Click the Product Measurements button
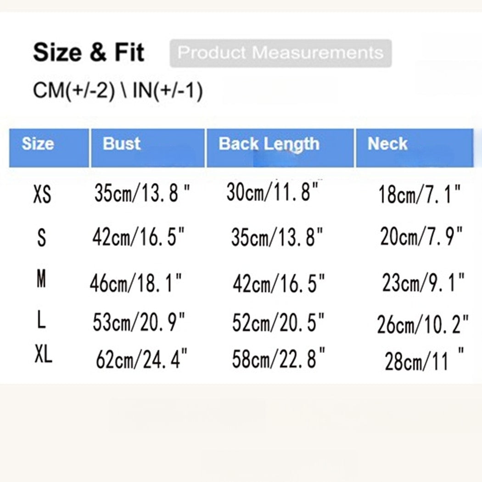This screenshot has height=482, width=482. [x=280, y=53]
